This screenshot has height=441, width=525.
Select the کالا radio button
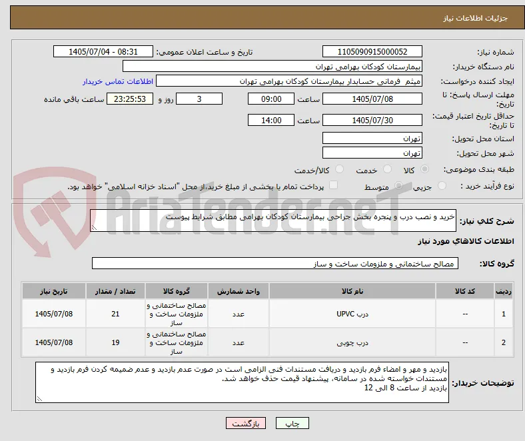tap(424, 169)
